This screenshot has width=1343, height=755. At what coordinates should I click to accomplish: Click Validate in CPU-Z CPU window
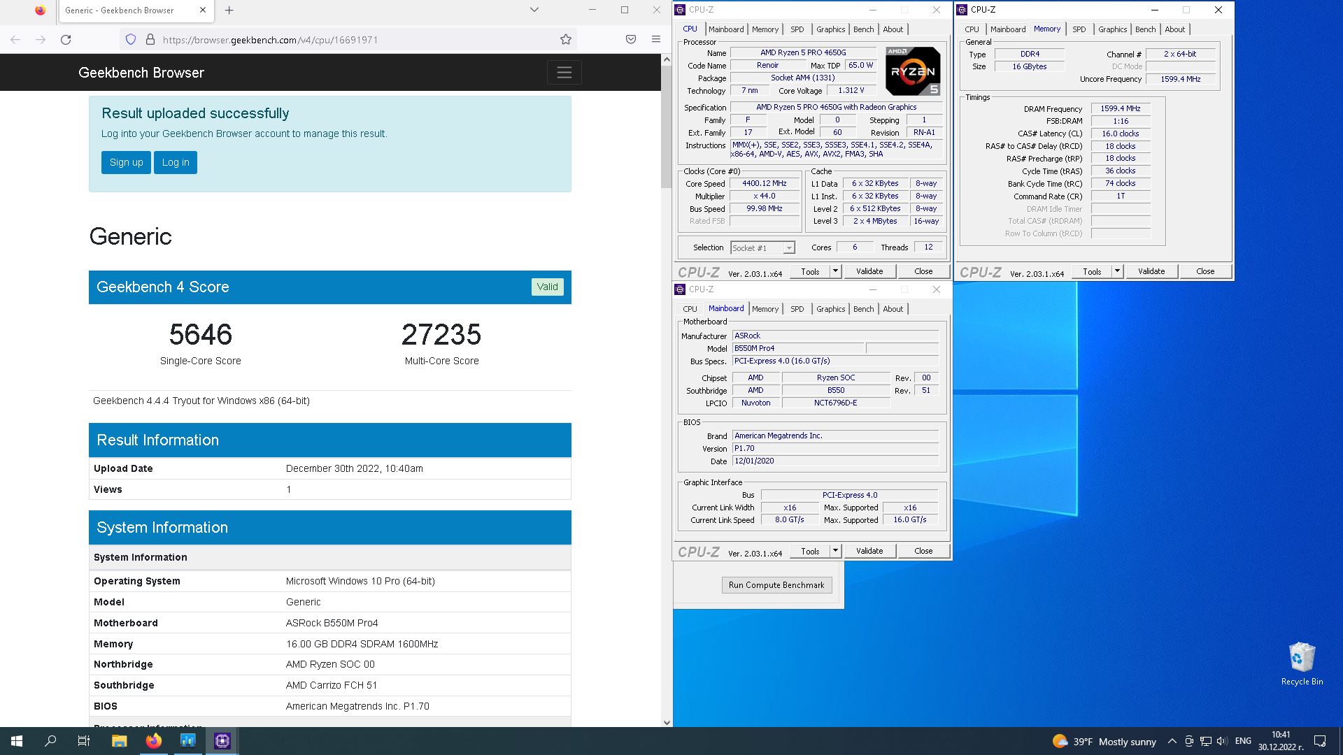869,271
